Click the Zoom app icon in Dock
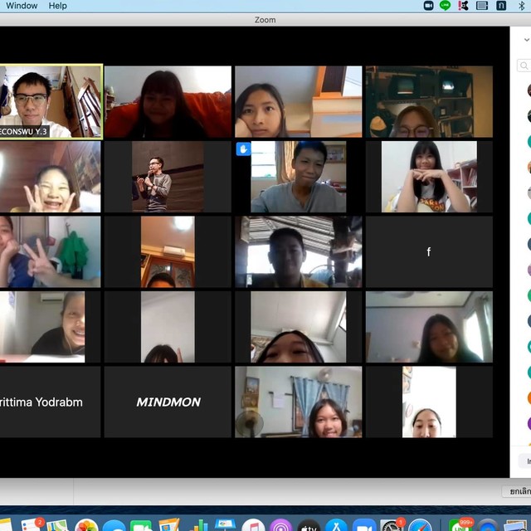The image size is (531, 531). [x=364, y=525]
